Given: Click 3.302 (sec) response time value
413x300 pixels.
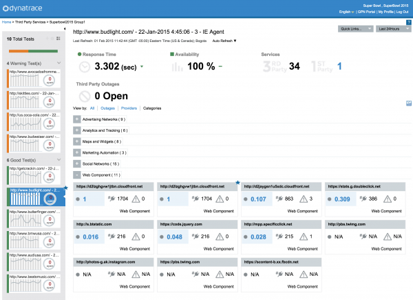Looking at the screenshot, I should click(x=116, y=66).
